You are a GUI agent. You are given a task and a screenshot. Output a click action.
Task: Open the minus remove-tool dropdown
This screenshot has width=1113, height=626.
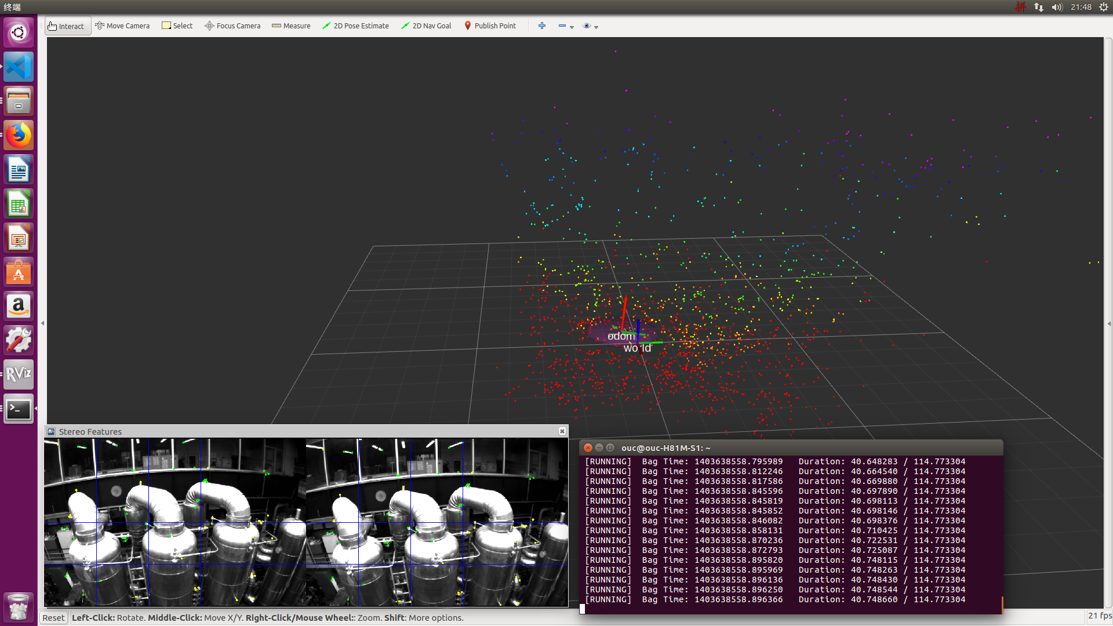tap(566, 26)
